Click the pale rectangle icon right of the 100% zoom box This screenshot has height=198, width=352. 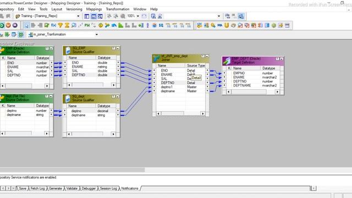[144, 16]
